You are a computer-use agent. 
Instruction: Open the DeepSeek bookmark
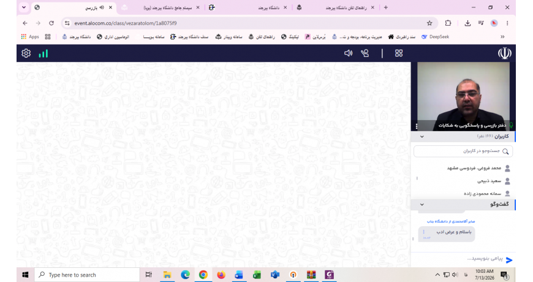click(435, 37)
